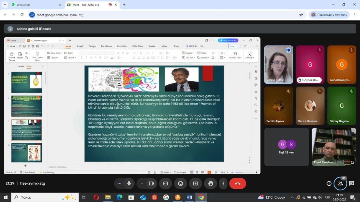Open Word from the Windows taskbar

point(189,197)
